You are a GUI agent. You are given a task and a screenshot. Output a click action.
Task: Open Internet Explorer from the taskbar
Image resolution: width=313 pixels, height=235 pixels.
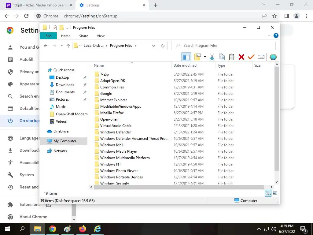(97, 229)
